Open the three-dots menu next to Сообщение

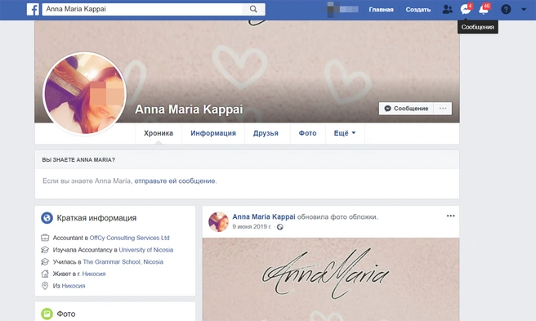(x=443, y=109)
